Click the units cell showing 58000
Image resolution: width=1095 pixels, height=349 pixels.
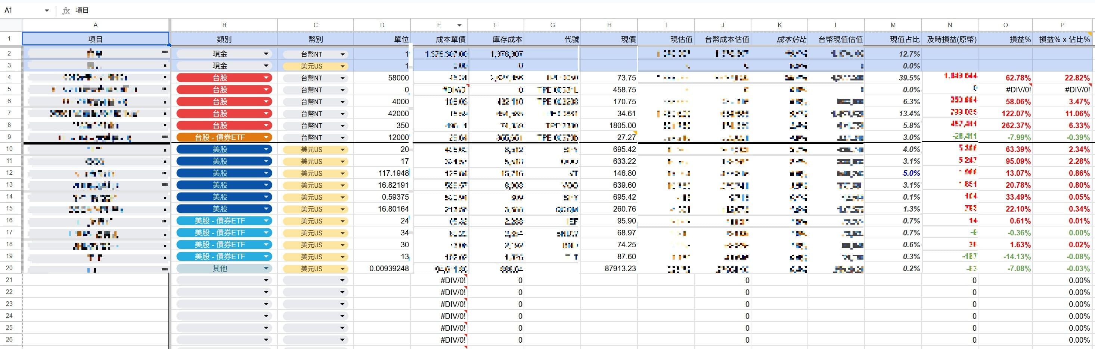click(x=382, y=77)
